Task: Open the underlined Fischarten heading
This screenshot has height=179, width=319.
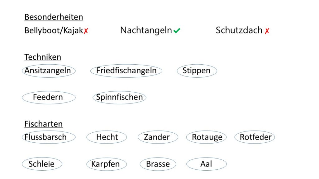Action: point(43,124)
